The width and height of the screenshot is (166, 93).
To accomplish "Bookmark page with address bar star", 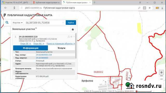I will click(150, 8).
